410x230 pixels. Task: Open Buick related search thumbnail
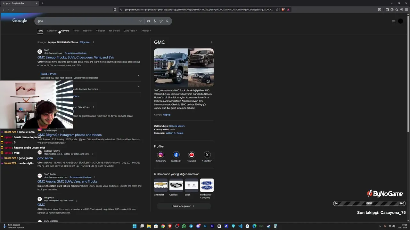(191, 185)
